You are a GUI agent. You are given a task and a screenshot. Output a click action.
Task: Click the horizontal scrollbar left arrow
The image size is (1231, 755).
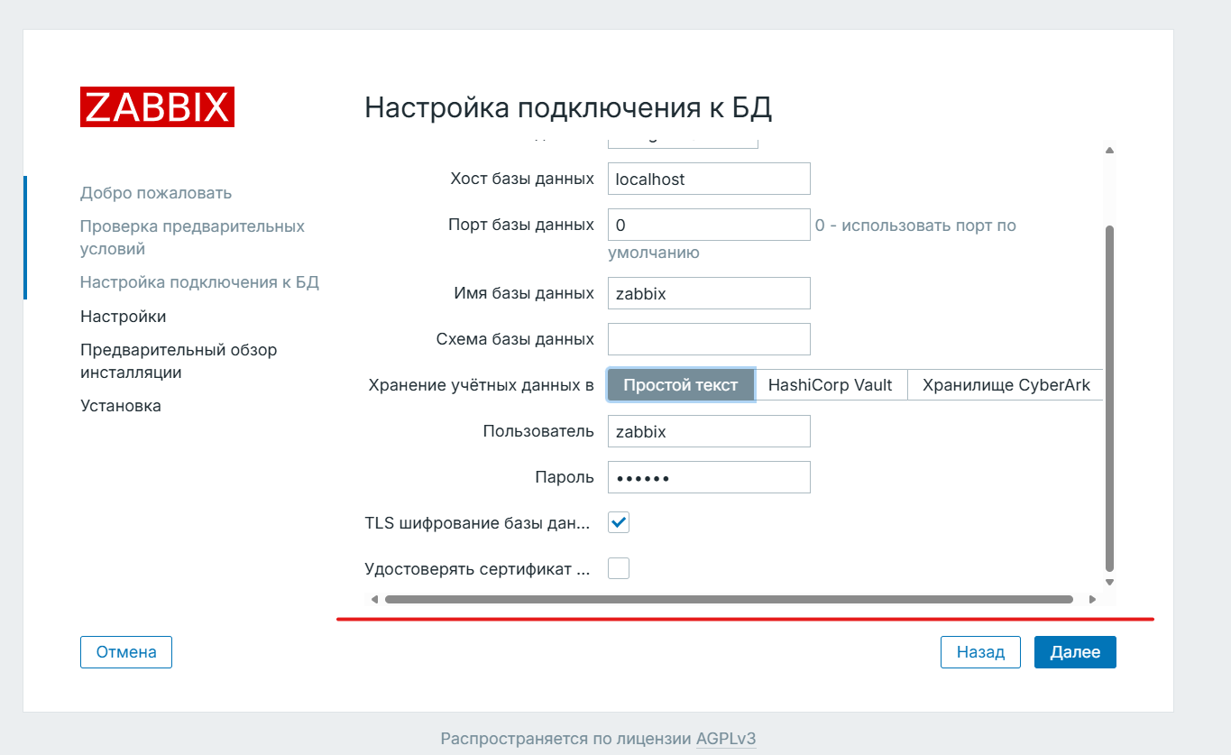tap(374, 599)
